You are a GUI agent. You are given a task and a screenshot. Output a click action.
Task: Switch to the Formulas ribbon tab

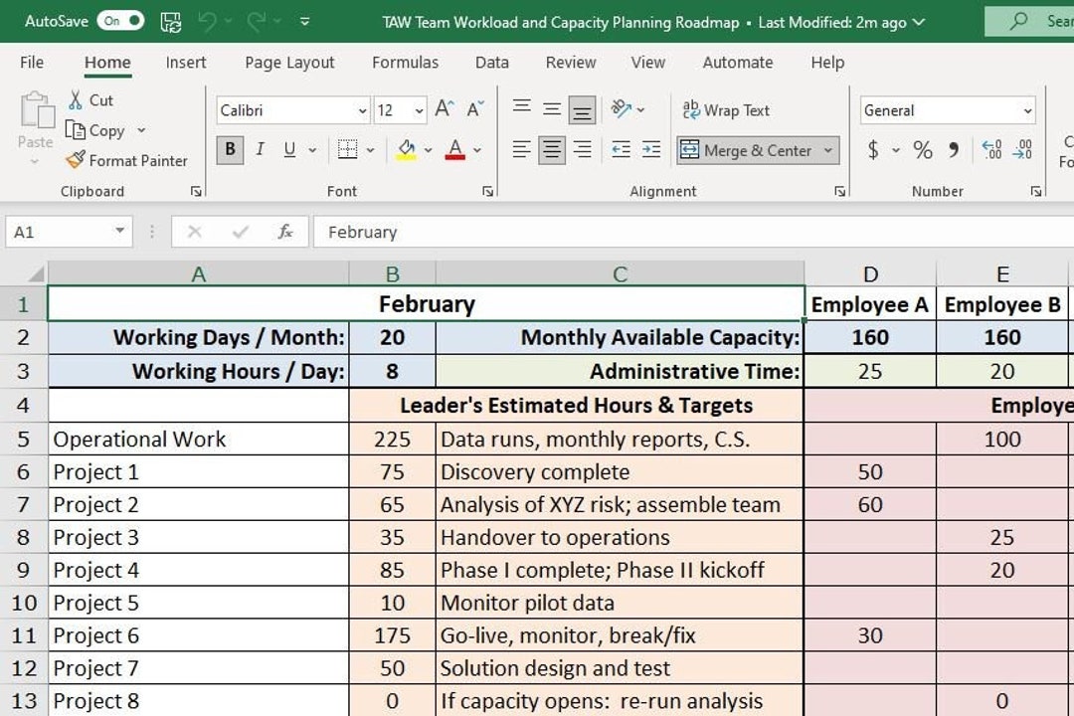pos(405,62)
